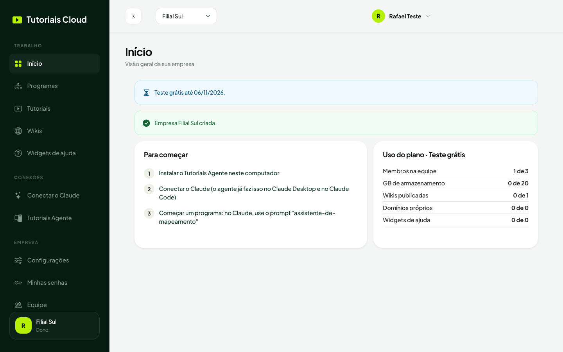563x352 pixels.
Task: Click the hourglass icon in trial banner
Action: pos(146,93)
